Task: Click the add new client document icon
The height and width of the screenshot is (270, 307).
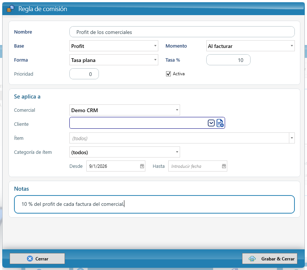Action: 220,123
